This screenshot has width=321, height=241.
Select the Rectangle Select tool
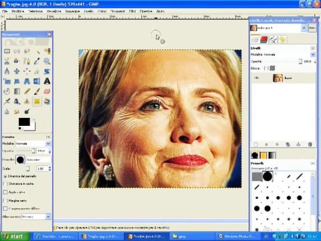click(7, 51)
